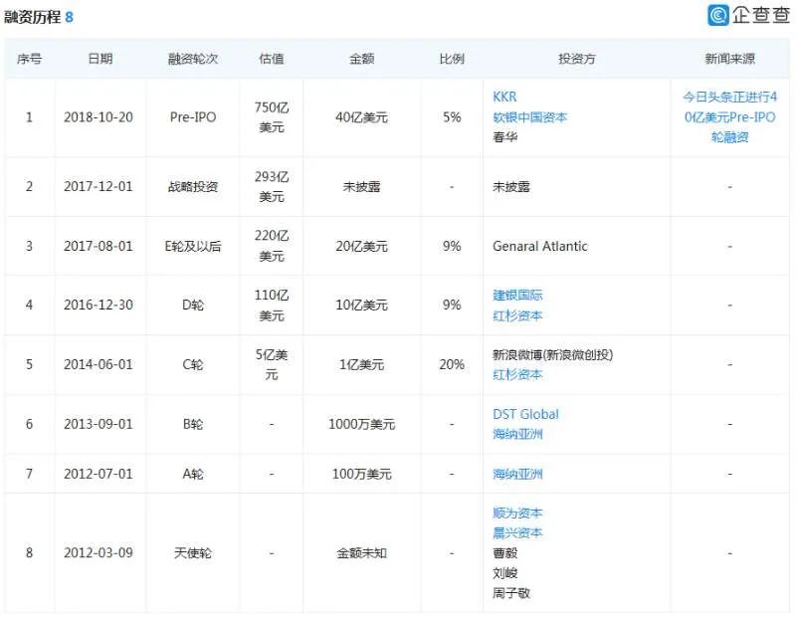Open the DST Global investor link

point(525,414)
